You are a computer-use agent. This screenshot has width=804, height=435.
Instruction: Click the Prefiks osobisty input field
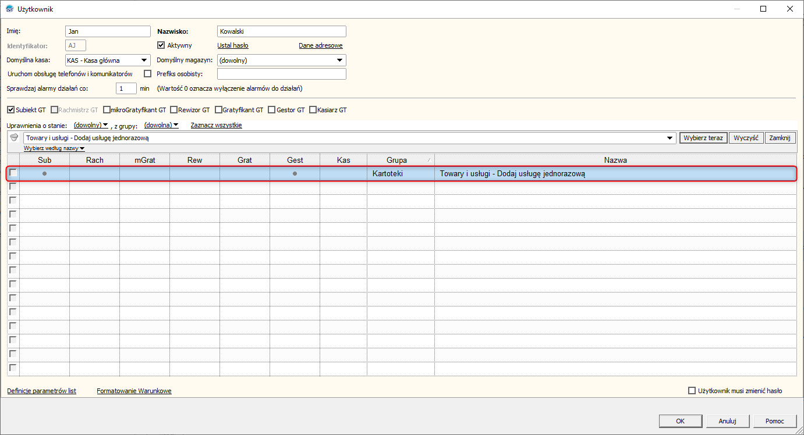click(x=282, y=74)
